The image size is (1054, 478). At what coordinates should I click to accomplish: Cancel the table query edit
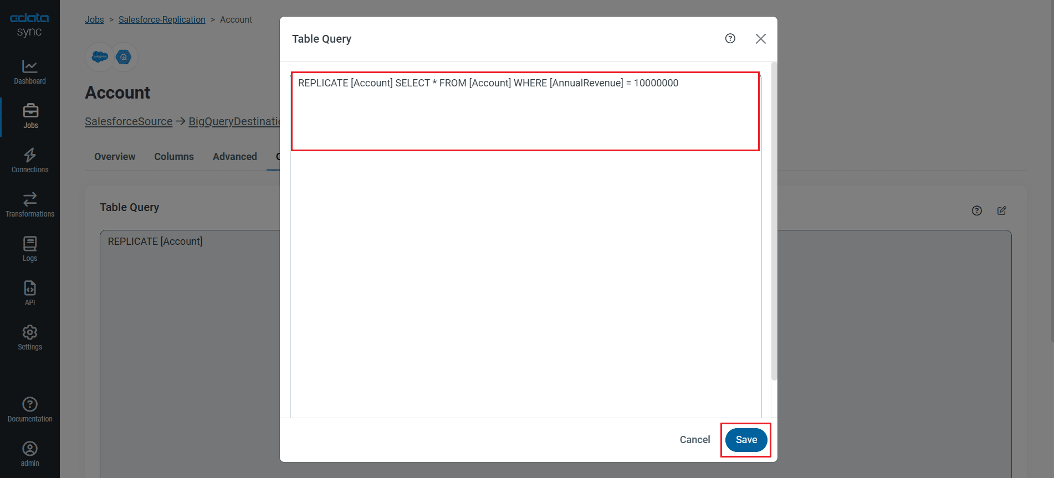(x=694, y=440)
